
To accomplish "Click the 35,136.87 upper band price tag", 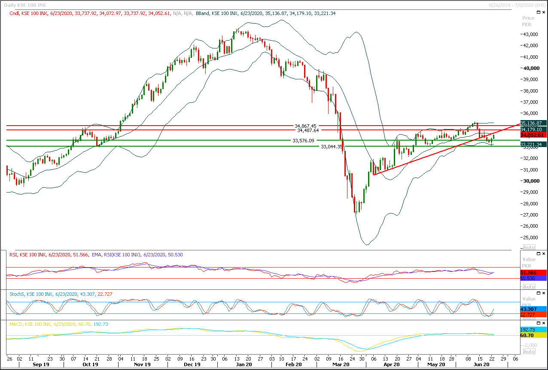I will (533, 123).
